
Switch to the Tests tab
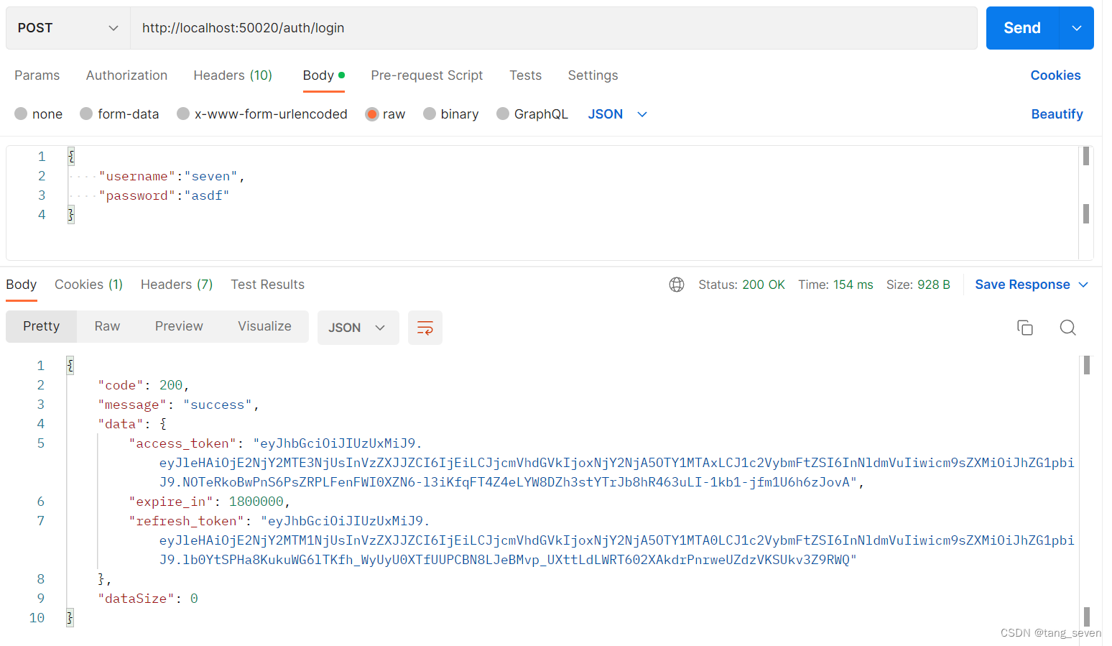click(525, 75)
